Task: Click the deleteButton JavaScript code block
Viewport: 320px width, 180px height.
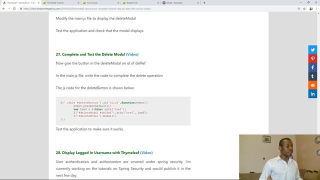Action: pos(123,111)
